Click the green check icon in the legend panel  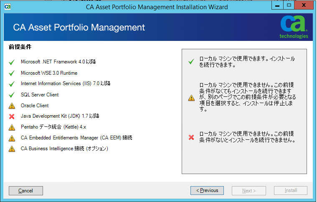tap(191, 62)
